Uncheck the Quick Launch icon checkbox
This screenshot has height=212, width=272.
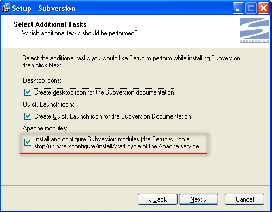[x=28, y=116]
